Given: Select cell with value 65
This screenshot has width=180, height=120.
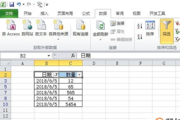Looking at the screenshot, I should (x=70, y=87).
